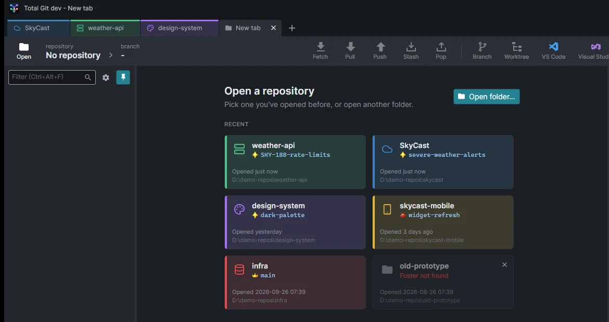Click the gray folder icon on old-prototype
The image size is (609, 322).
(x=387, y=270)
